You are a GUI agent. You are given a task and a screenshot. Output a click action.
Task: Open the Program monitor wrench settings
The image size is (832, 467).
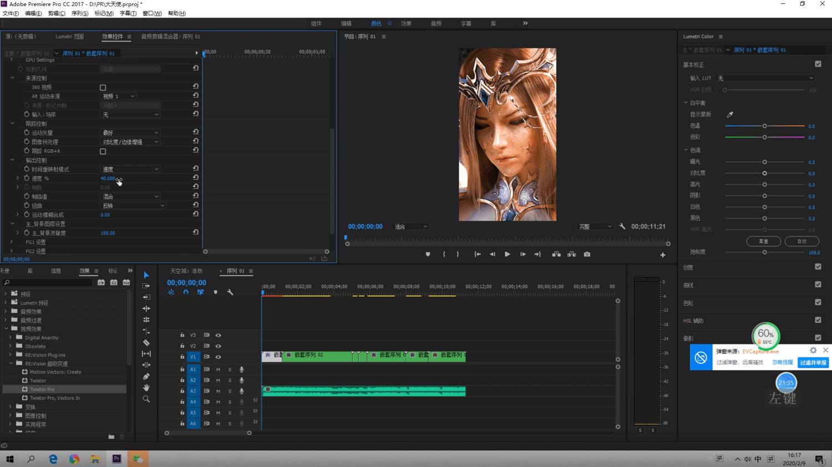[x=622, y=226]
